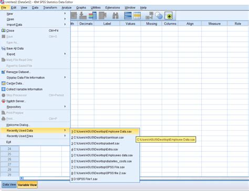Click the Columns column header

click(x=170, y=24)
